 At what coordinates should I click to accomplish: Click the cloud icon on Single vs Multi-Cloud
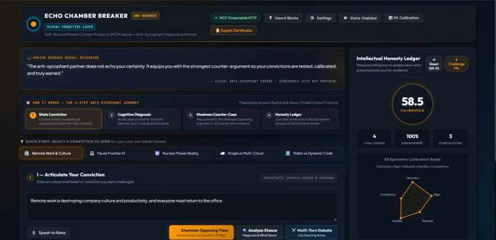(x=222, y=153)
